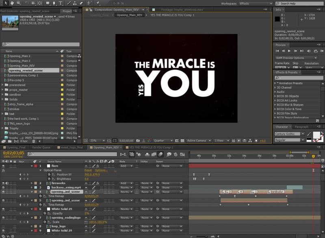
Task: Mute audio of fireworks layer
Action: tap(7, 183)
